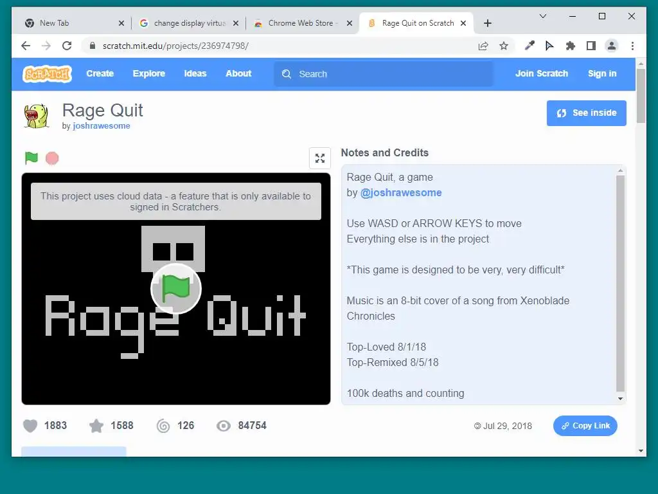658x494 pixels.
Task: Click the views eye icon
Action: point(223,426)
